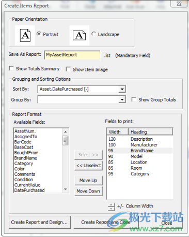
Task: Click the Save As Report name field
Action: tap(72, 55)
